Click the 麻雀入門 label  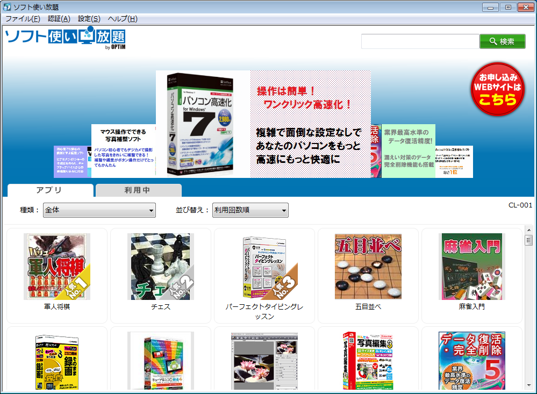(472, 306)
